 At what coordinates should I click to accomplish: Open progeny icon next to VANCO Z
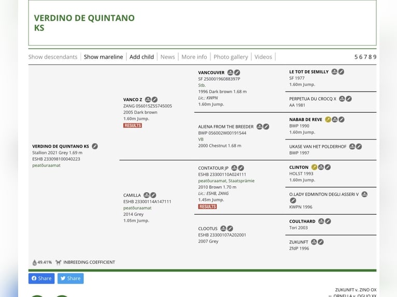tap(148, 99)
